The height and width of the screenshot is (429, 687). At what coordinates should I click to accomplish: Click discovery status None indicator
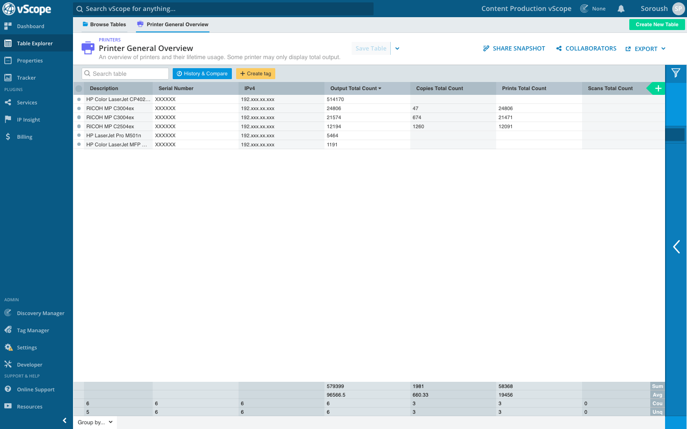point(593,9)
